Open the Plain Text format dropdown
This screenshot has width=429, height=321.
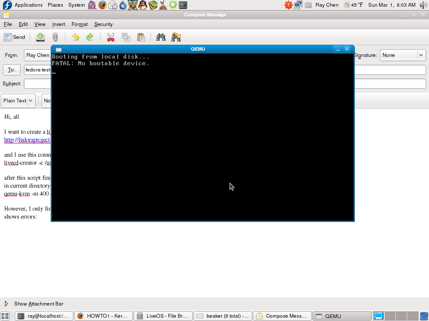tap(18, 101)
